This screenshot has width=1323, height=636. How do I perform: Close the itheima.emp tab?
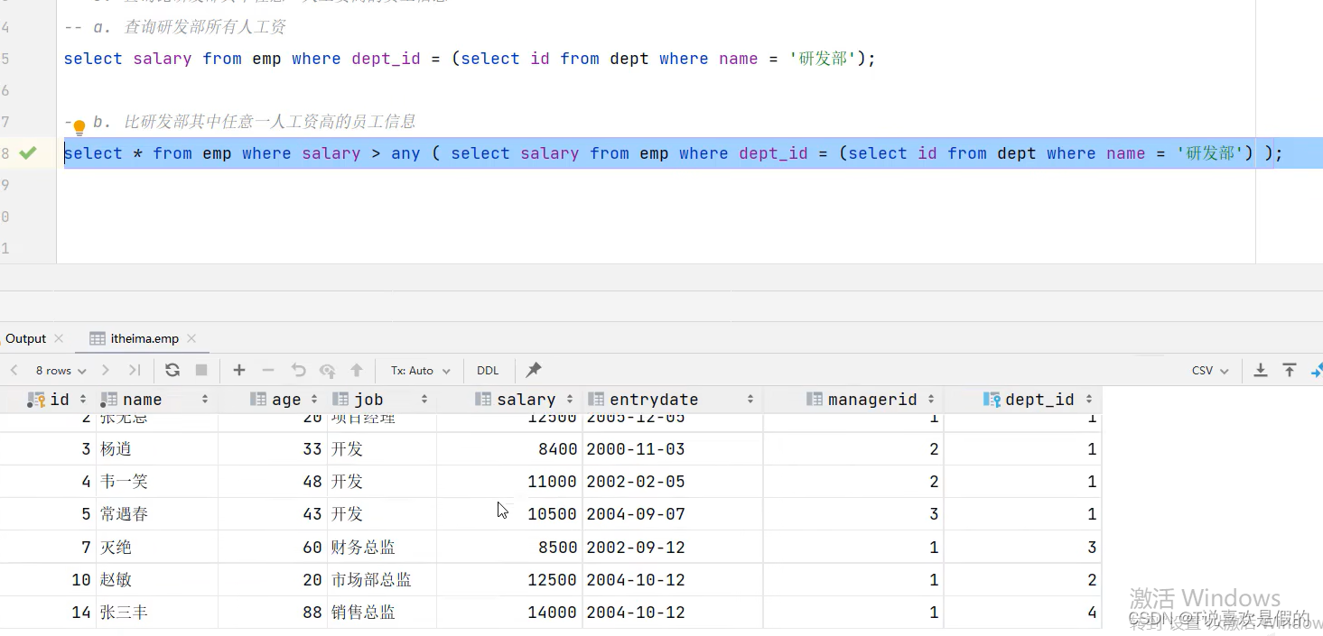pos(191,338)
